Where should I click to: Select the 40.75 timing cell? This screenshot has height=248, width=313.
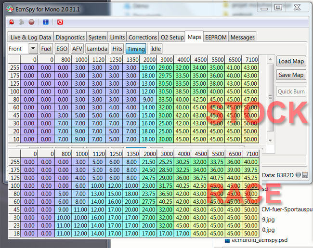[217, 178]
